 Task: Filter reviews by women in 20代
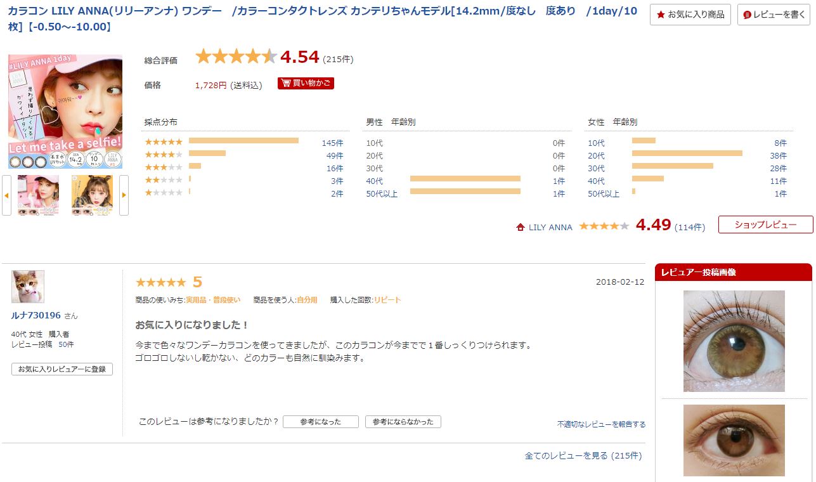[x=777, y=155]
